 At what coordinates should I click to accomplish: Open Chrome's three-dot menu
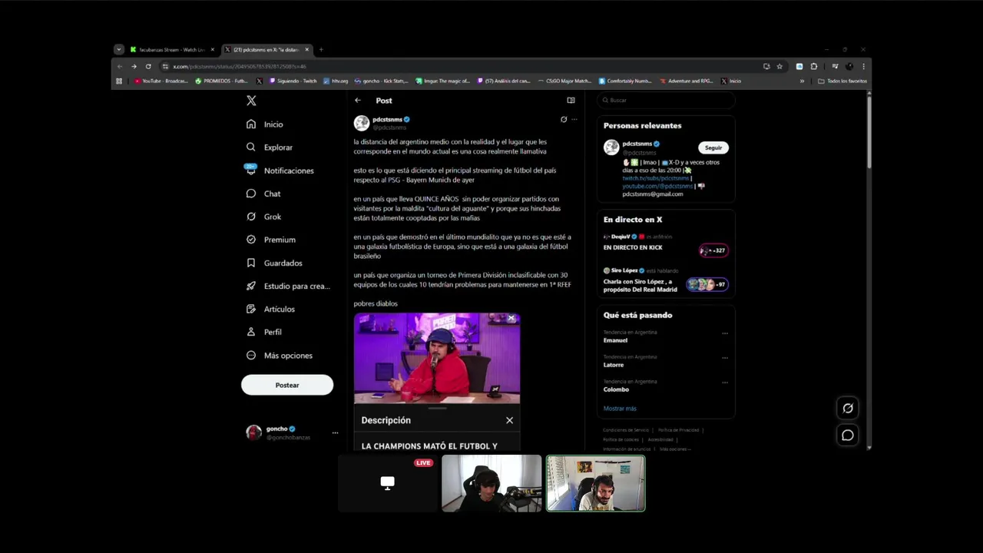pyautogui.click(x=863, y=67)
